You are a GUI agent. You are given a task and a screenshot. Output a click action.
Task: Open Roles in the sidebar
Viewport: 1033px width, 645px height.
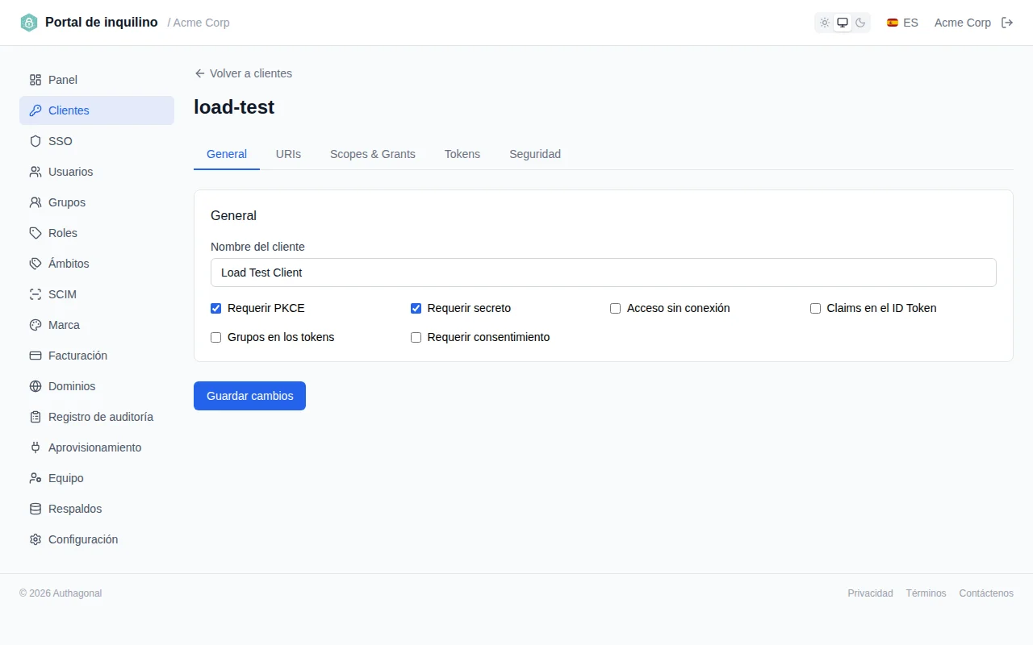97,233
